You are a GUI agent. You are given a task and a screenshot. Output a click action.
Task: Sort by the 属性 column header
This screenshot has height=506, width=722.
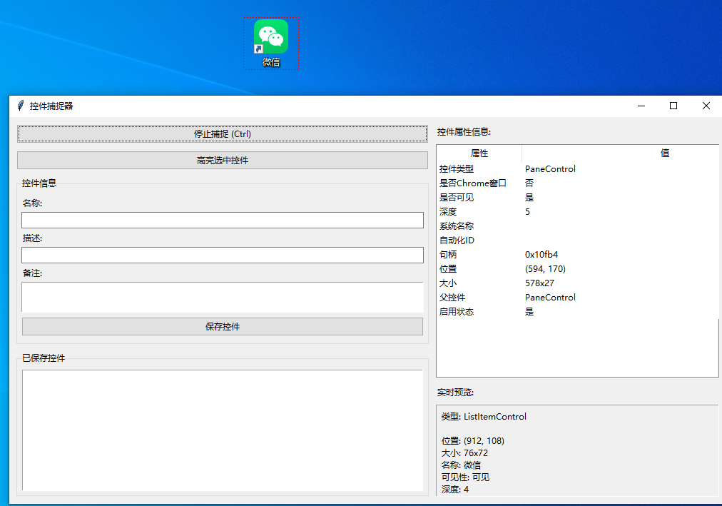(479, 153)
